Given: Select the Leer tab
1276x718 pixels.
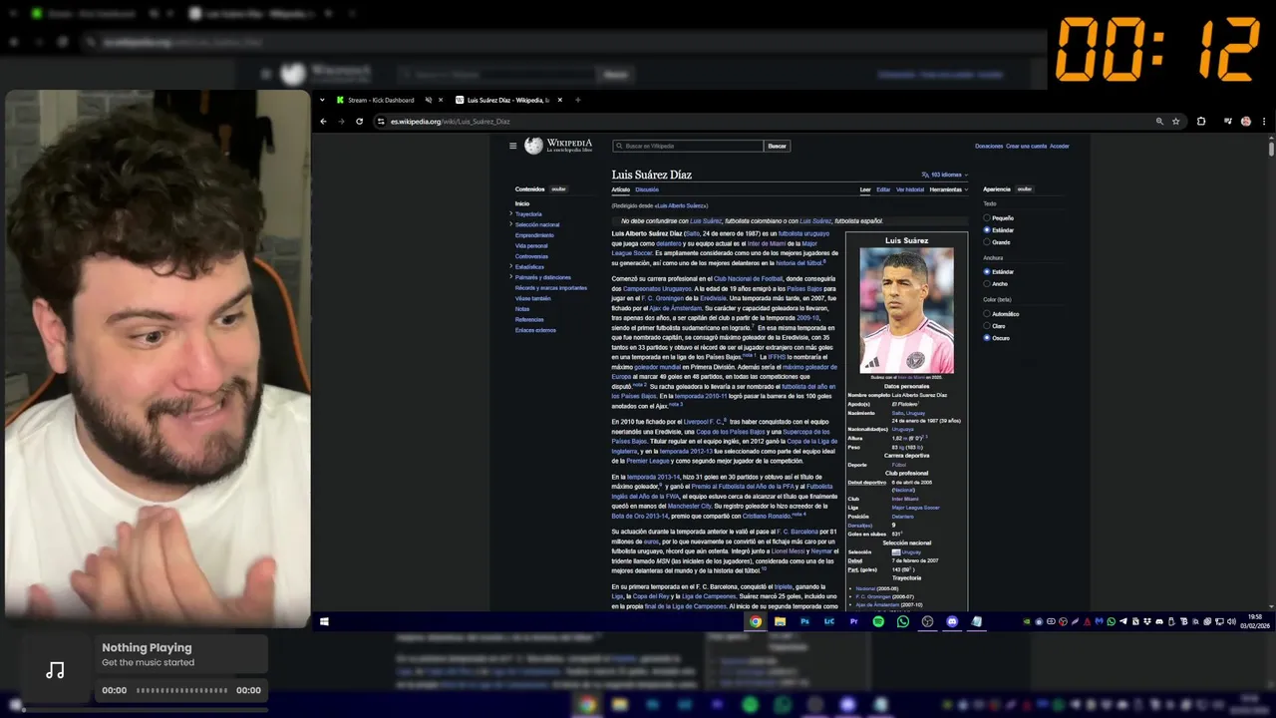Looking at the screenshot, I should (x=865, y=189).
